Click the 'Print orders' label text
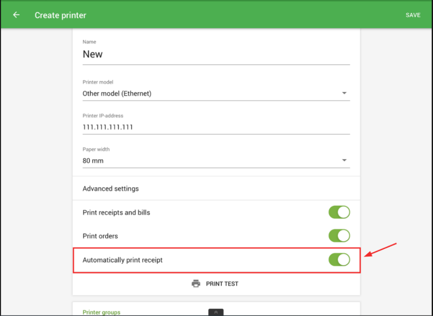Image resolution: width=433 pixels, height=316 pixels. click(100, 236)
